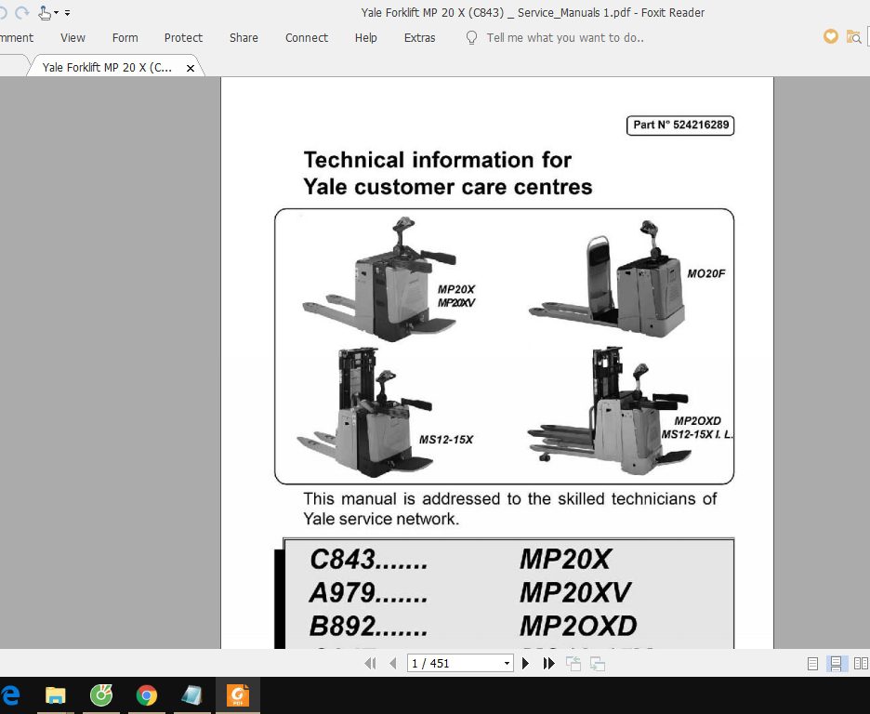Open the Help ribbon tab
Image resolution: width=870 pixels, height=714 pixels.
coord(365,38)
